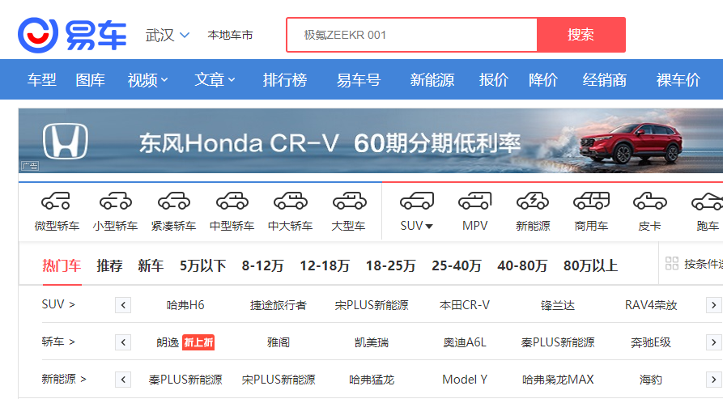Open the 哈弗H6 car link

coord(185,305)
